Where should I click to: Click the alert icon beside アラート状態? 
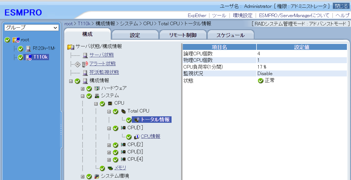point(85,64)
